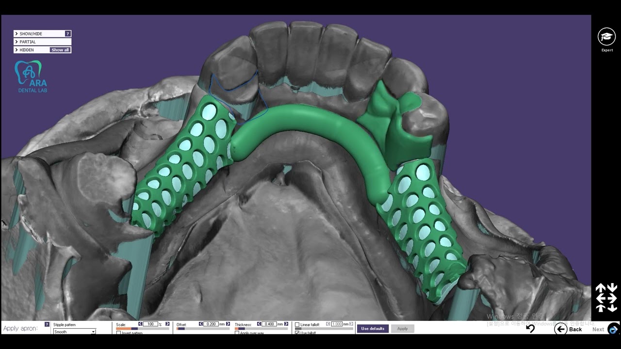Increase Thickness with its right arrow
The image size is (621, 349).
coord(286,324)
